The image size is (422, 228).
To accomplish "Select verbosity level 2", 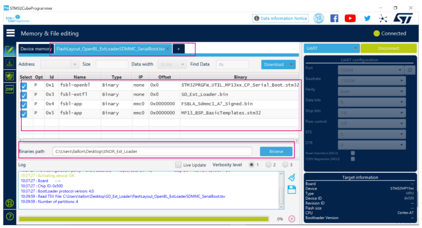I will (268, 165).
